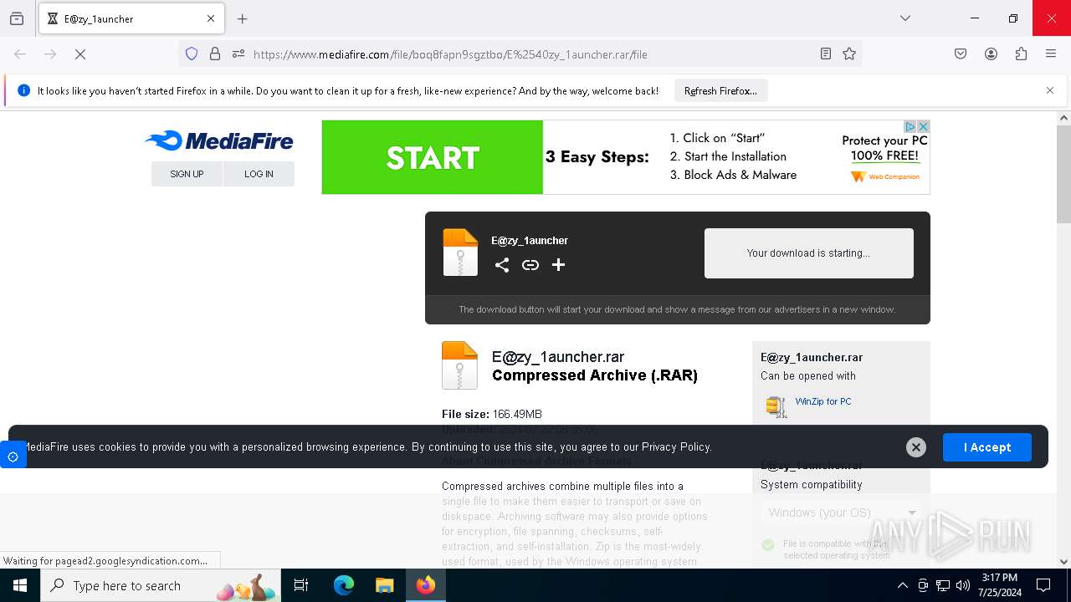Viewport: 1071px width, 602px height.
Task: Stop loading the page
Action: coord(80,54)
